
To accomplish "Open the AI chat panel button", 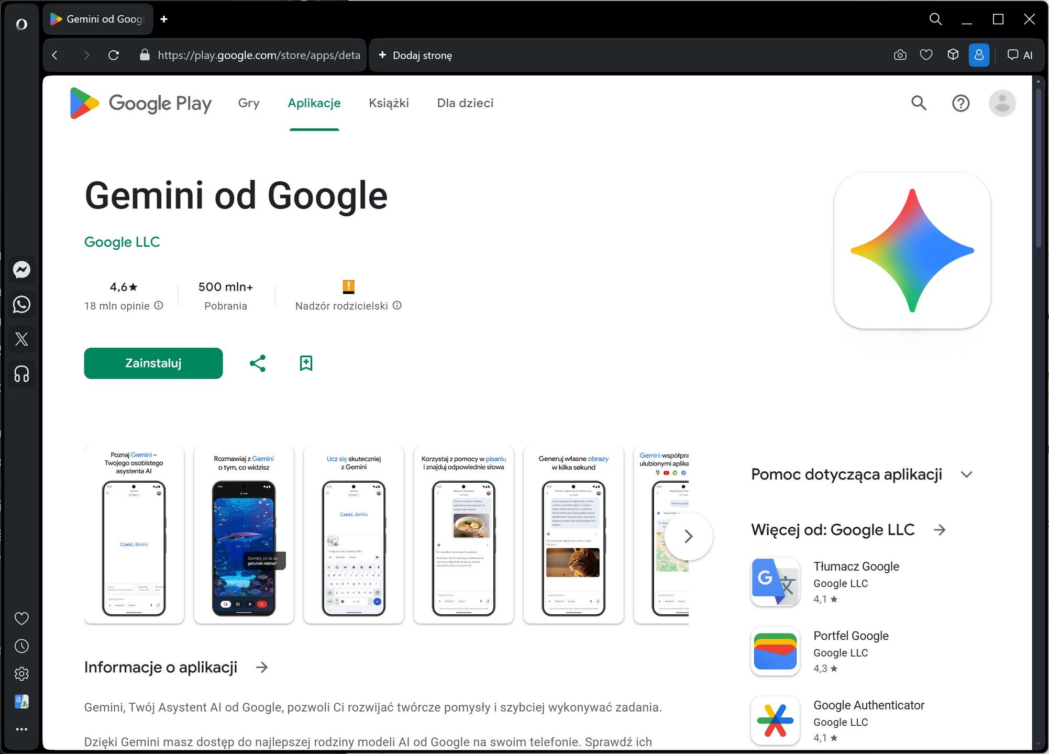I will (1020, 55).
